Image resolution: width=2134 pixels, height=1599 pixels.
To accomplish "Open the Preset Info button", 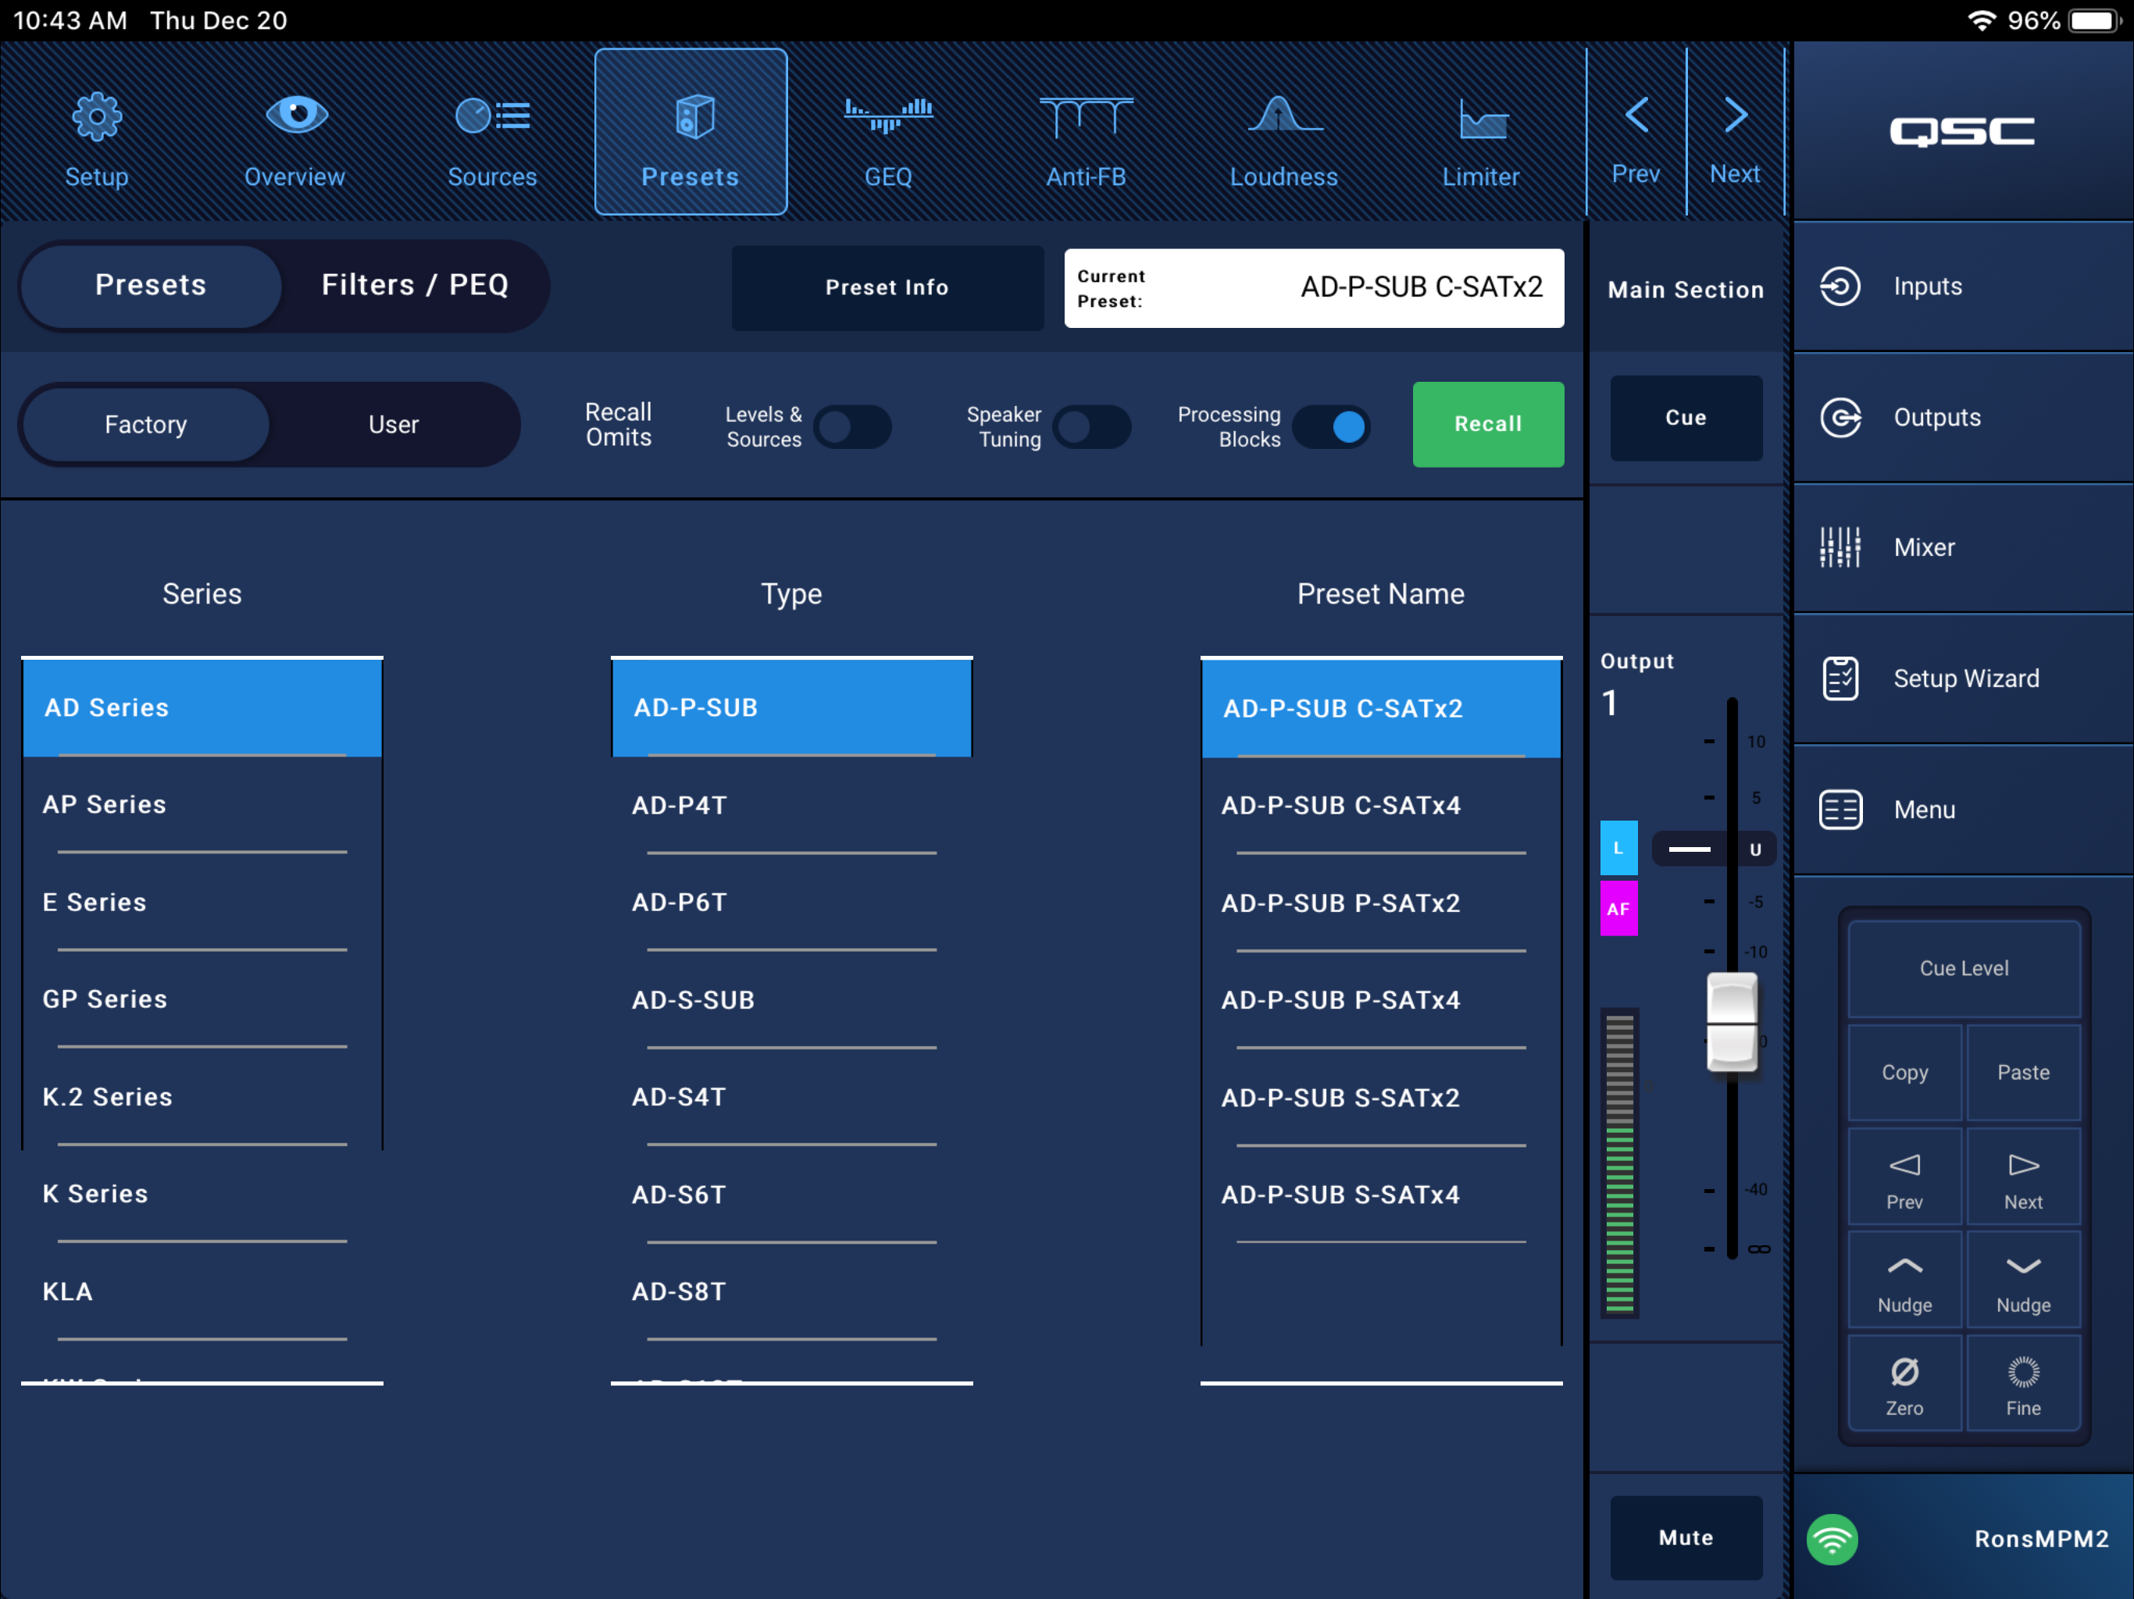I will 887,287.
